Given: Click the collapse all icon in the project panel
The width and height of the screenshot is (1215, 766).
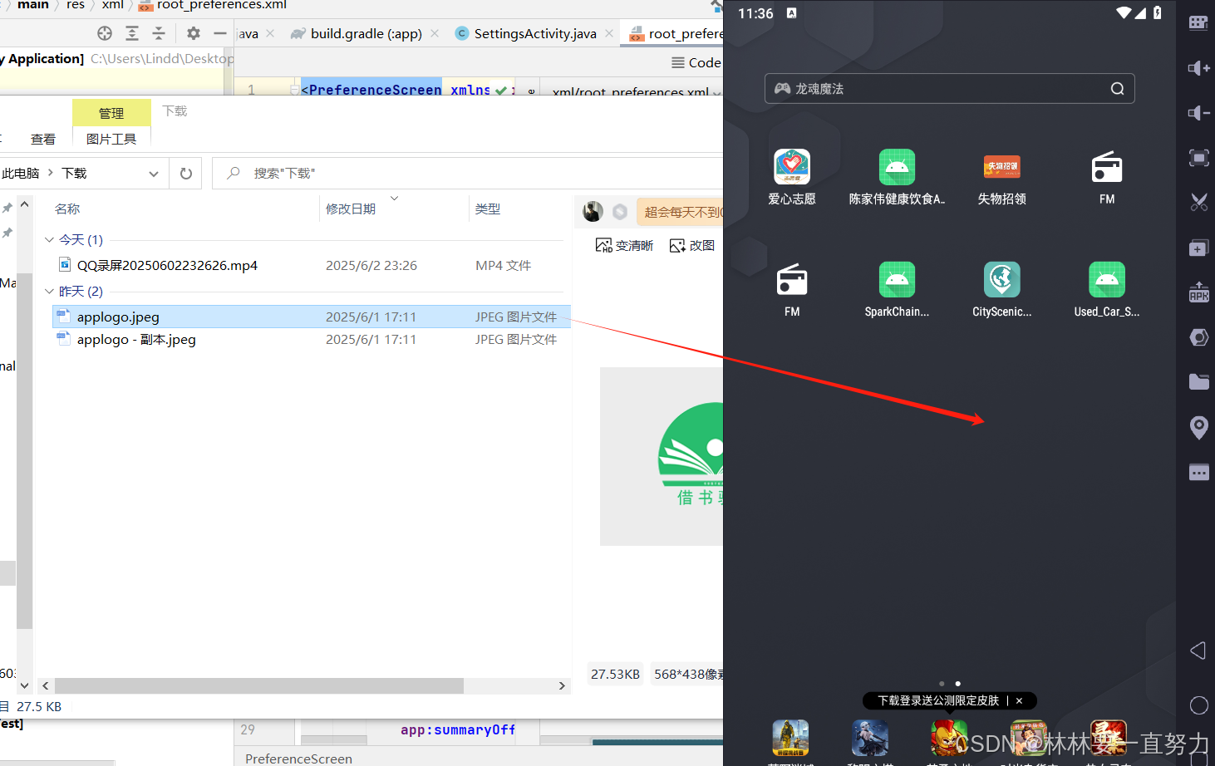Looking at the screenshot, I should point(159,33).
